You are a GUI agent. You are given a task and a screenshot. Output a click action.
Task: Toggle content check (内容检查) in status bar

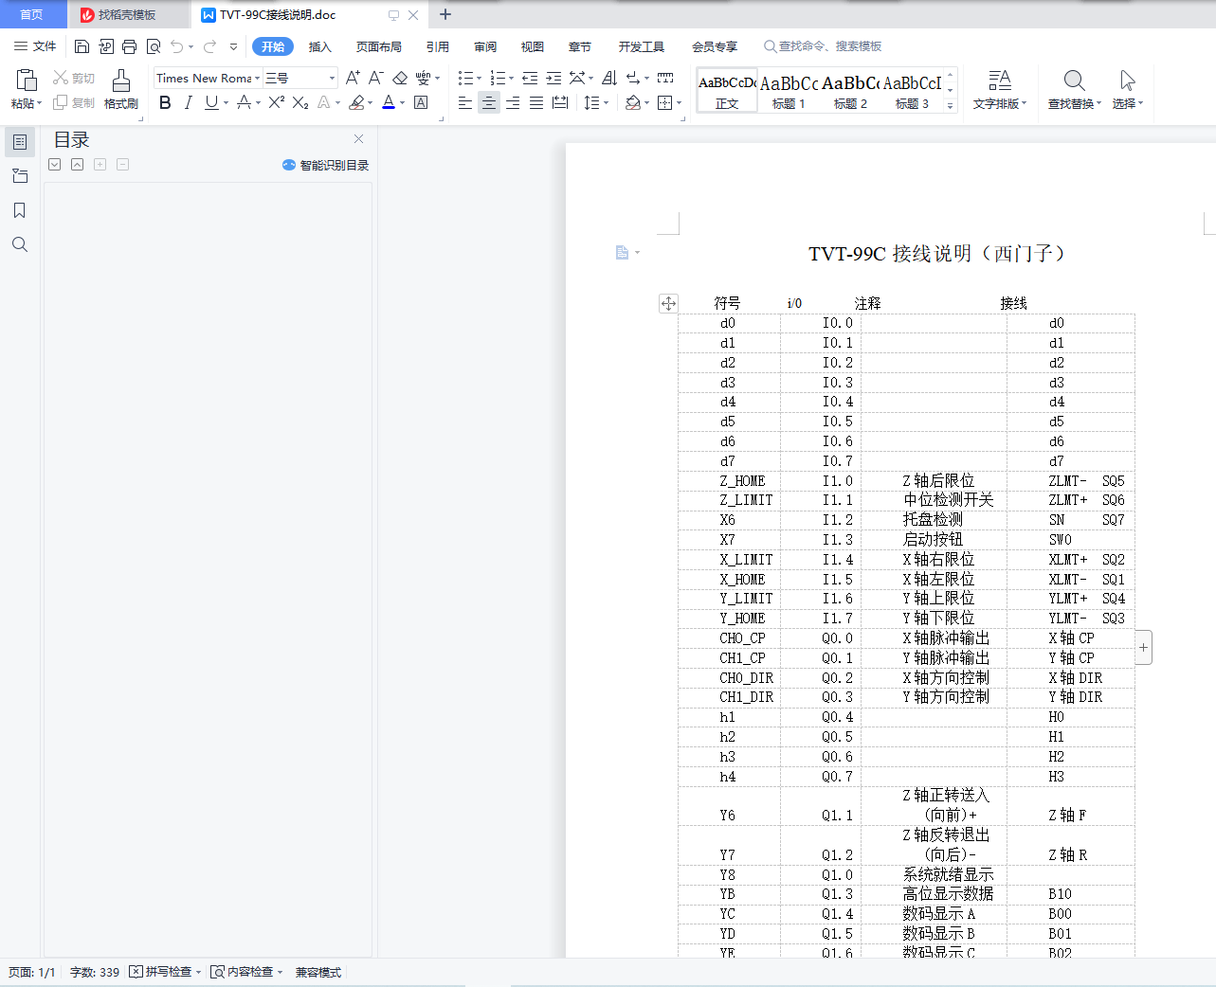click(x=246, y=972)
